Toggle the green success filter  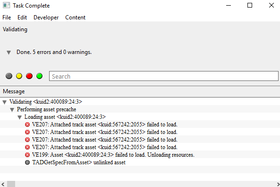click(40, 76)
